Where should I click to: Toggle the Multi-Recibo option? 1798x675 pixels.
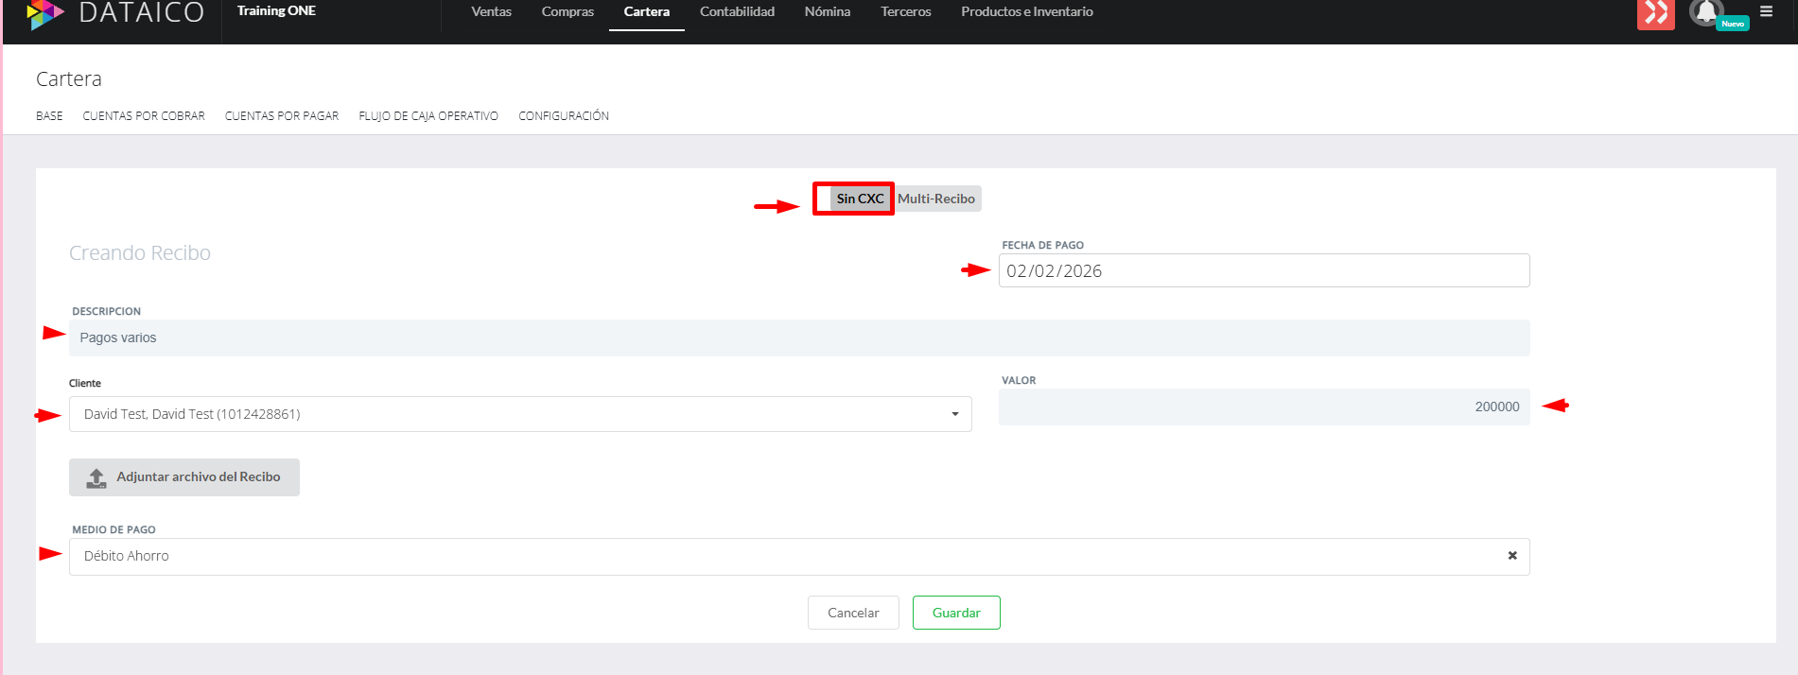[x=935, y=199]
